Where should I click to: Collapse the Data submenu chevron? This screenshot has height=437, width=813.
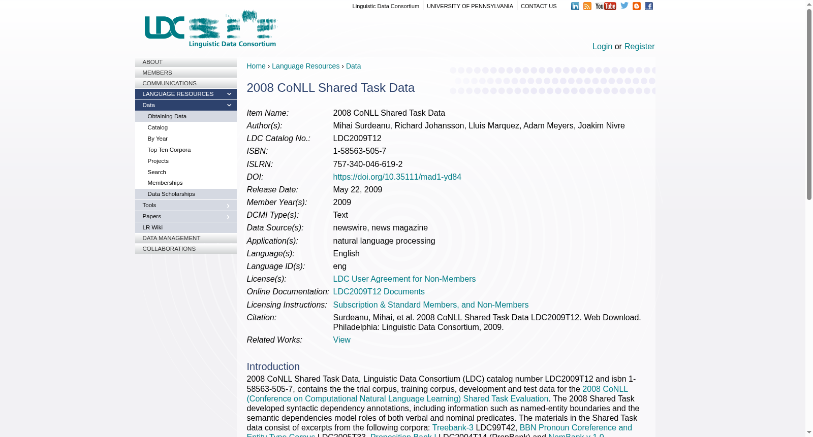(x=229, y=105)
